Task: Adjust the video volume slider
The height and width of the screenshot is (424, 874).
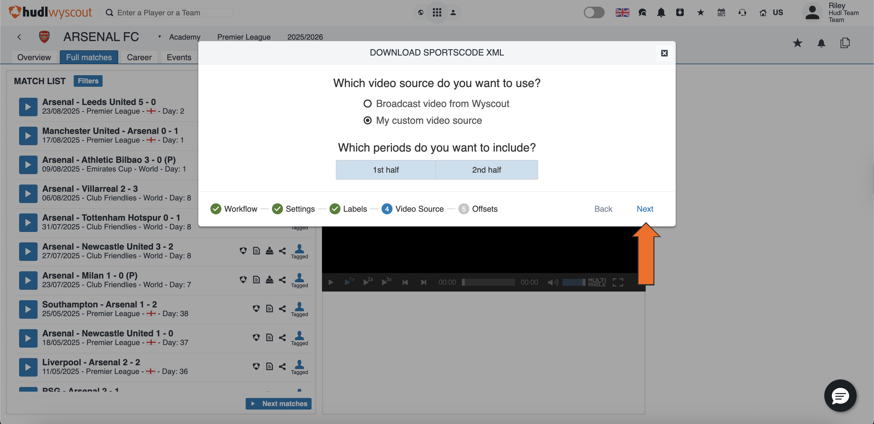Action: [574, 282]
